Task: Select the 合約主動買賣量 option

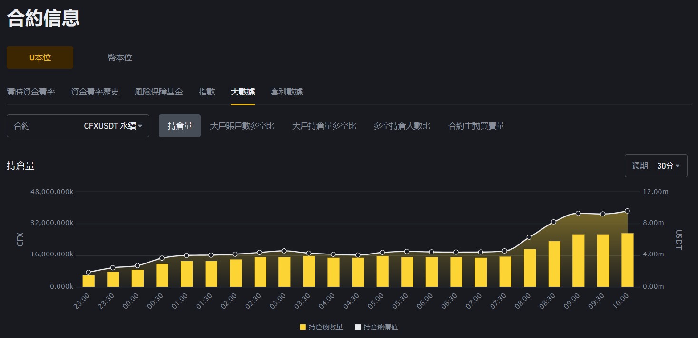Action: coord(476,125)
